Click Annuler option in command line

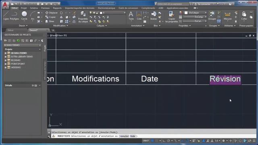tap(125, 136)
